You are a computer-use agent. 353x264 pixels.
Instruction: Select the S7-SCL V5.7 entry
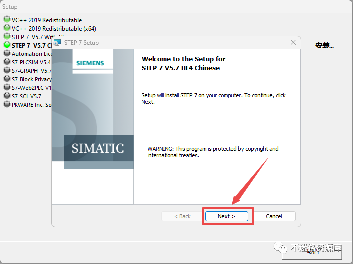coord(27,96)
